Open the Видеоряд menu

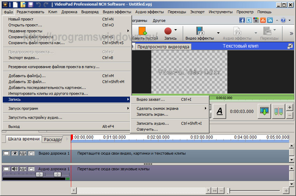90,12
